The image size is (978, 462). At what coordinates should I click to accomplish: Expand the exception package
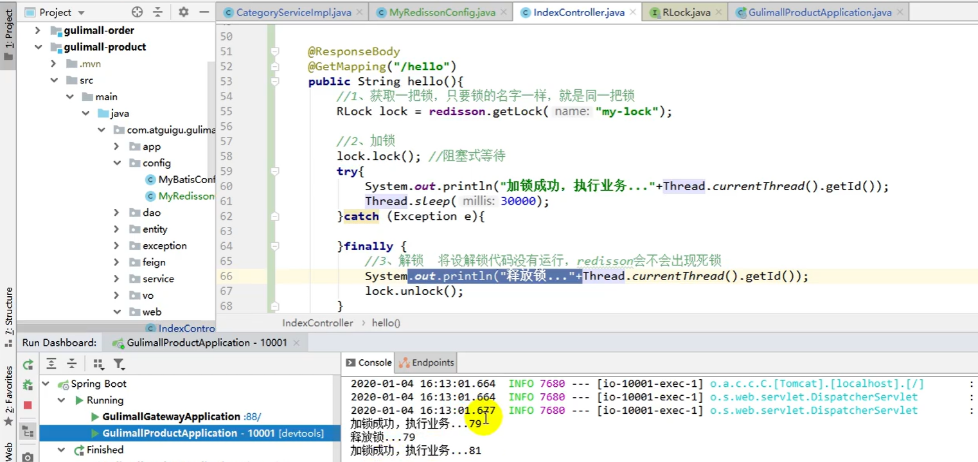click(x=116, y=245)
